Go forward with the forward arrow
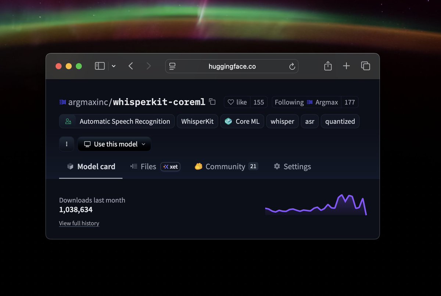 [148, 66]
